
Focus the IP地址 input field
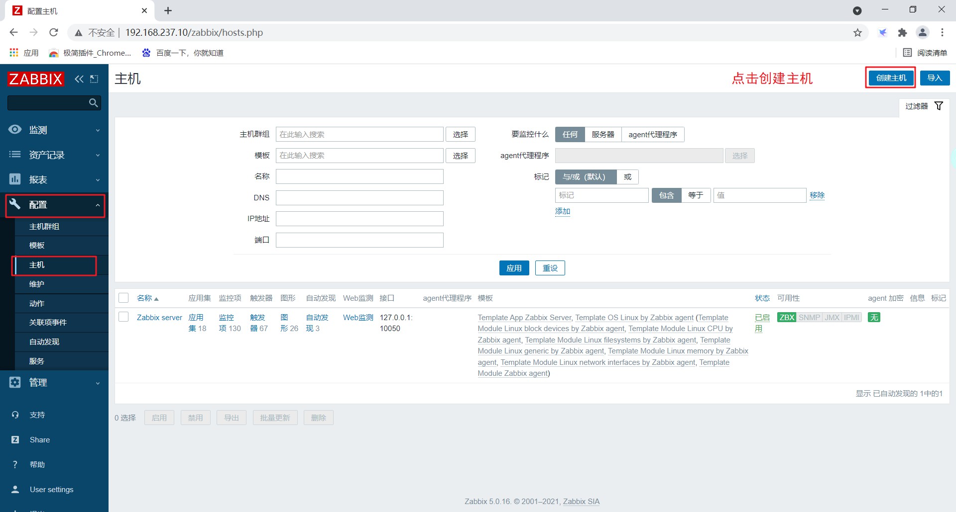coord(359,219)
